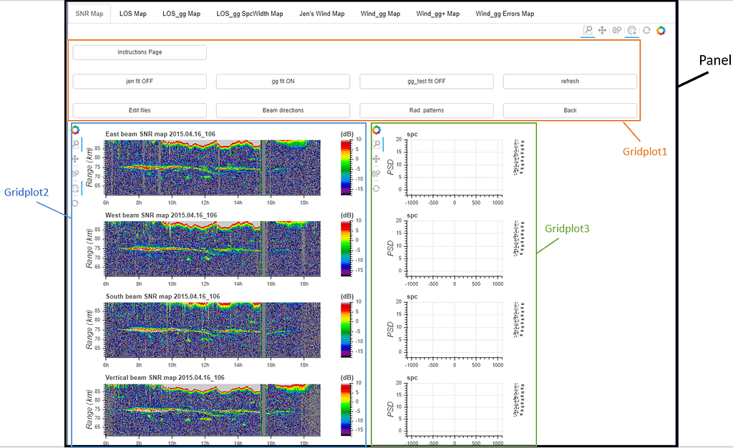
Task: Select Box Zoom beside East beam SNR map
Action: pyautogui.click(x=75, y=144)
